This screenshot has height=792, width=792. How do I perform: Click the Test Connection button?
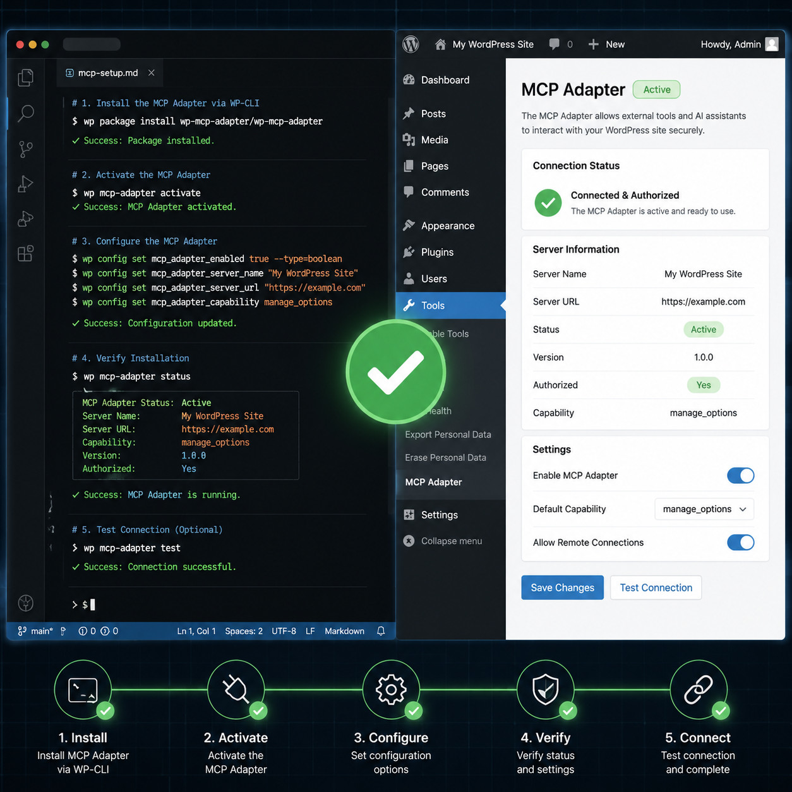656,587
